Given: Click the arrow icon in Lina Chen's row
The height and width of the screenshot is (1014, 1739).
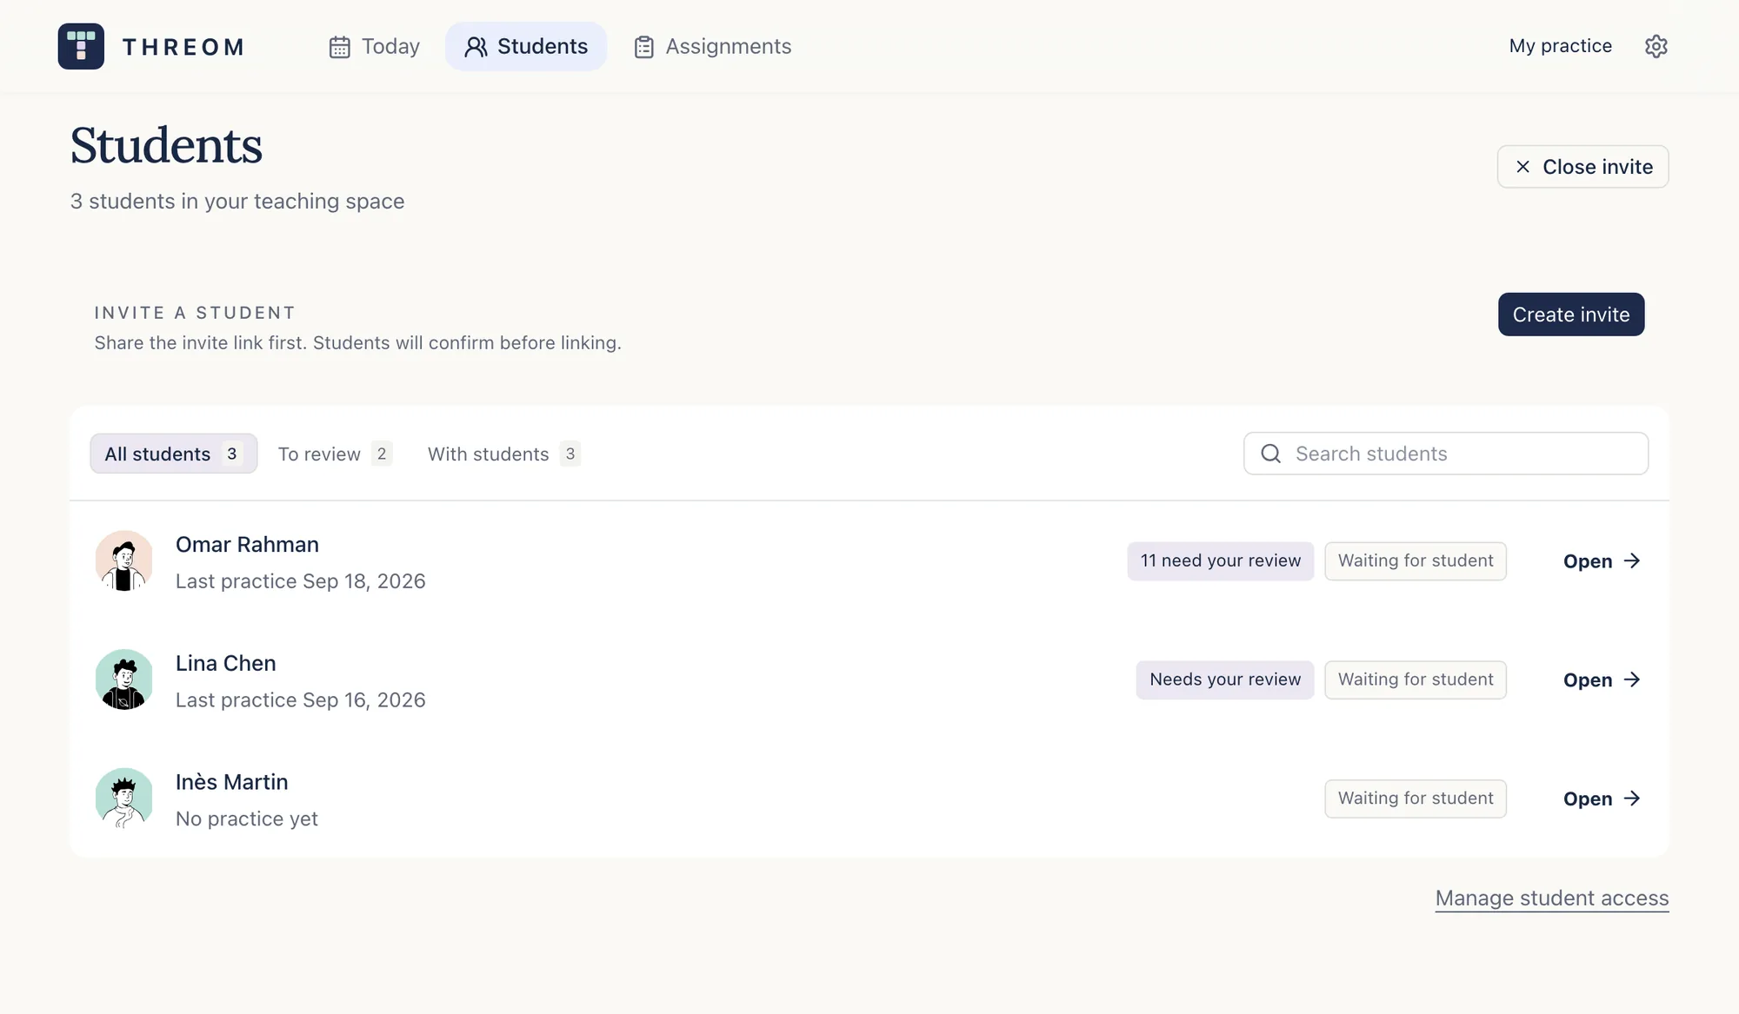Looking at the screenshot, I should pos(1632,679).
